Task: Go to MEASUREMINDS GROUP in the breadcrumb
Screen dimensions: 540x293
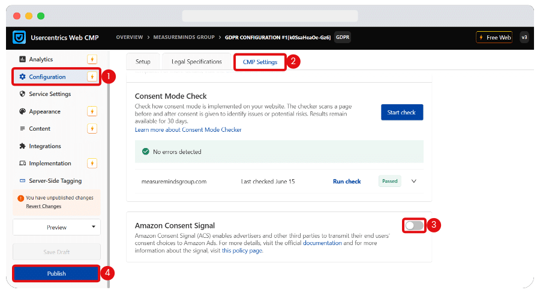Action: click(x=184, y=37)
